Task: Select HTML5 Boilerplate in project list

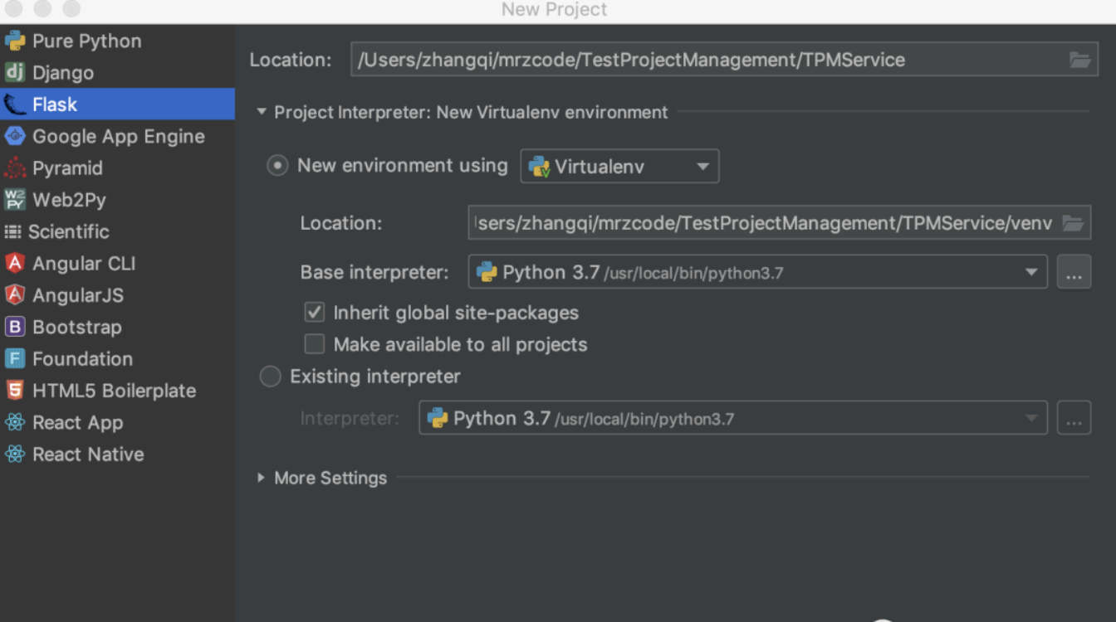Action: click(117, 391)
